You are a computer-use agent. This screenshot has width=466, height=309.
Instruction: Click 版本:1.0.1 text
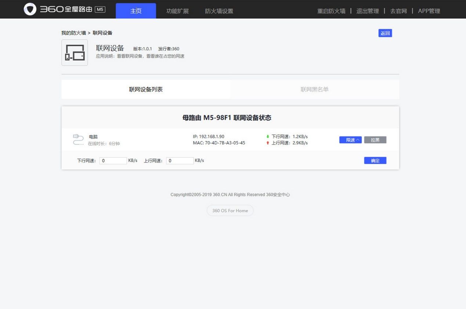pos(142,49)
